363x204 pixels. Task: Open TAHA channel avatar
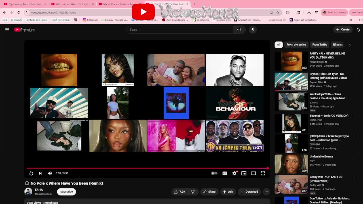point(28,192)
